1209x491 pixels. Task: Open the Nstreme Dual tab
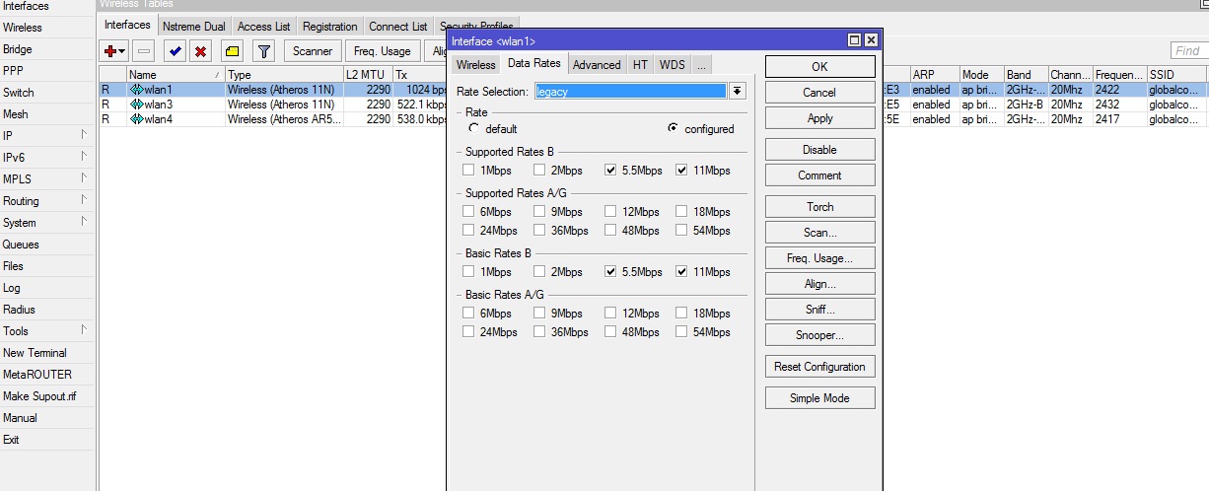(x=194, y=27)
